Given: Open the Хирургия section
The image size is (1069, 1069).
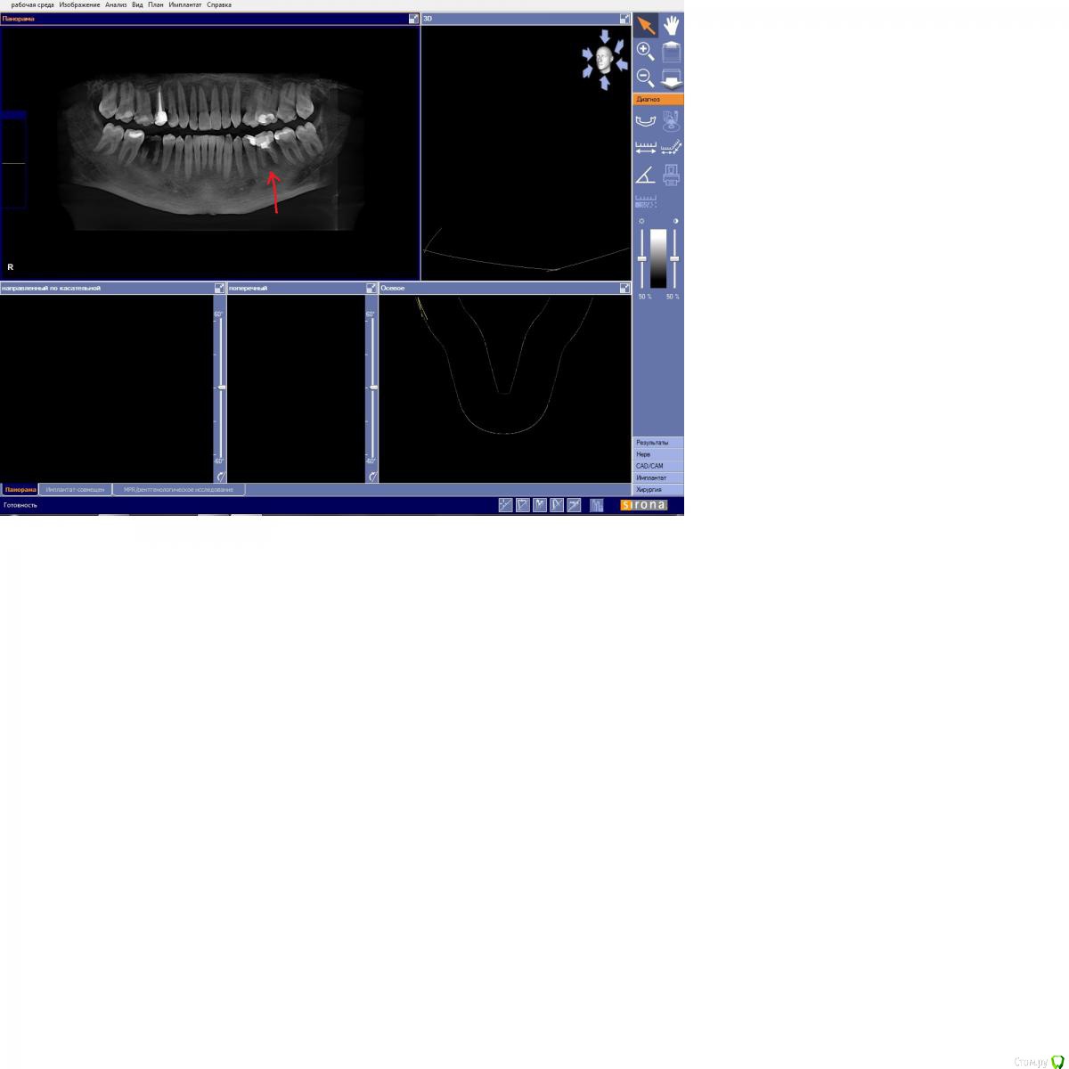Looking at the screenshot, I should [x=657, y=490].
